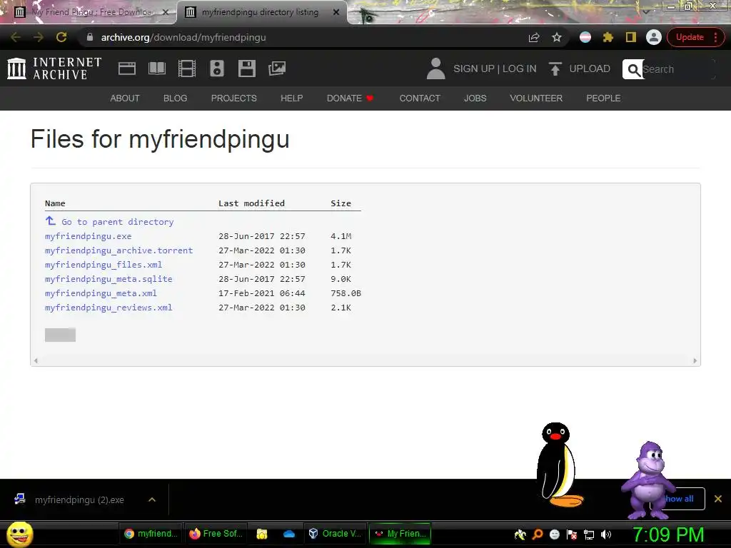
Task: Click the listing's right scroll arrow
Action: point(695,360)
